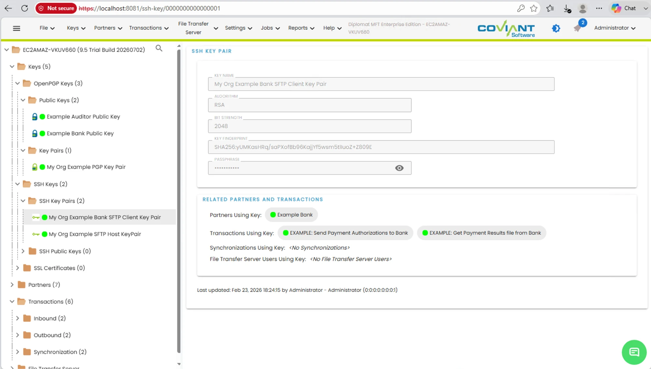This screenshot has width=651, height=369.
Task: Open the browser downloads icon
Action: click(x=567, y=8)
